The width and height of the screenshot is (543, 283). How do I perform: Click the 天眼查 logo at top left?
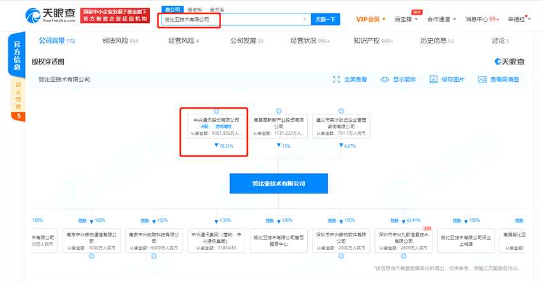coord(50,15)
